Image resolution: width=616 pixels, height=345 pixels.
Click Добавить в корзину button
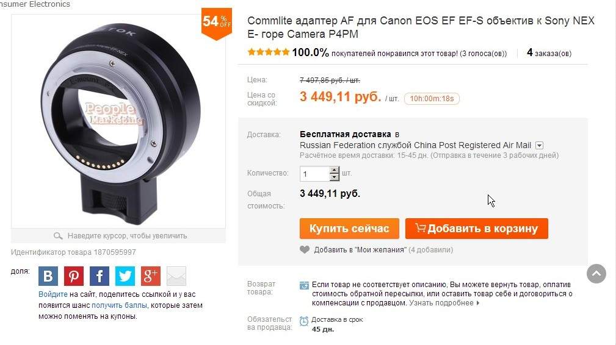477,229
